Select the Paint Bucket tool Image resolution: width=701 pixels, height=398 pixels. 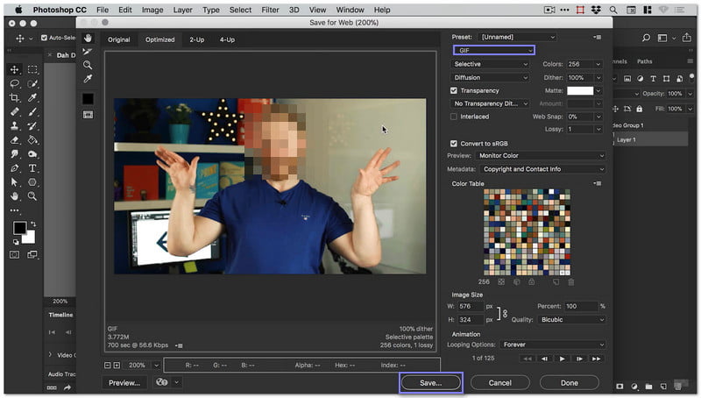coord(32,140)
